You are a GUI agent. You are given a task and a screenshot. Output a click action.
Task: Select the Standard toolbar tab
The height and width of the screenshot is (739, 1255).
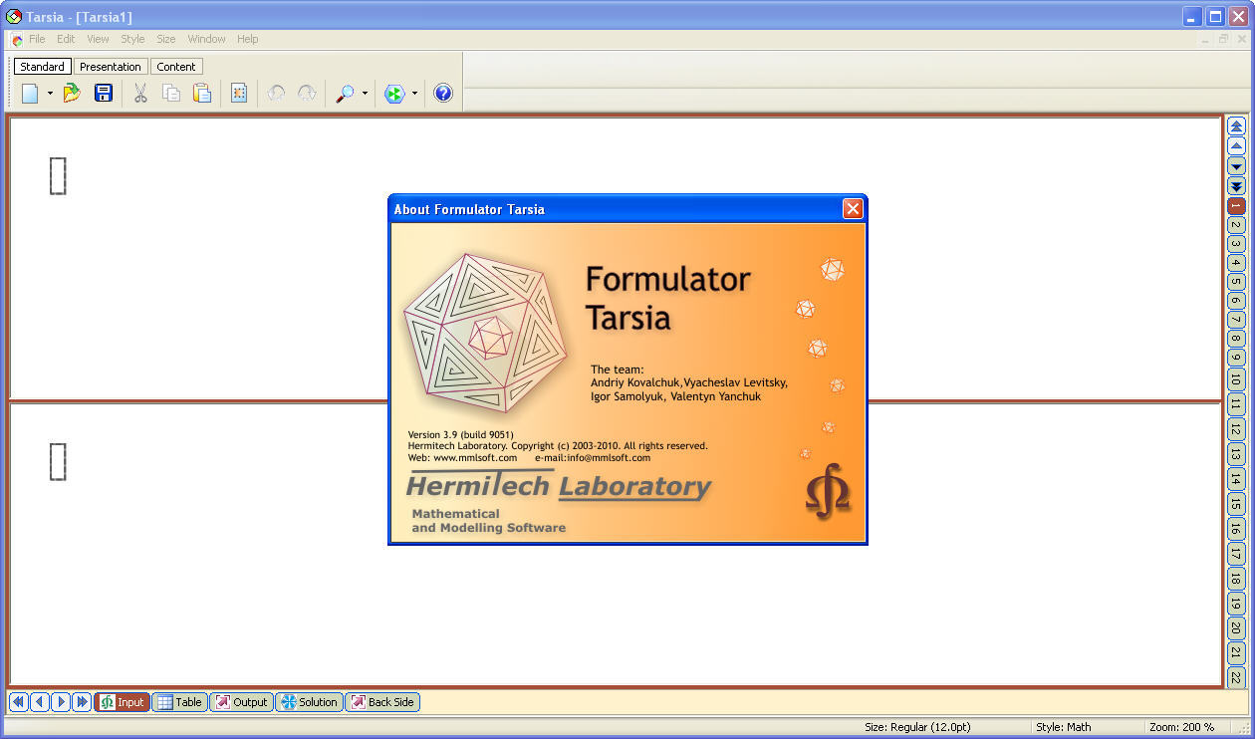(x=42, y=67)
